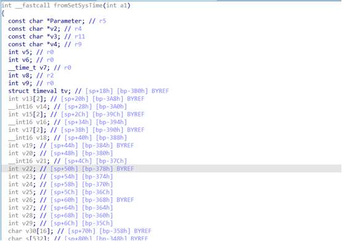342x241 pixels.
Task: Click struct timeval tv declaration
Action: (x=39, y=91)
